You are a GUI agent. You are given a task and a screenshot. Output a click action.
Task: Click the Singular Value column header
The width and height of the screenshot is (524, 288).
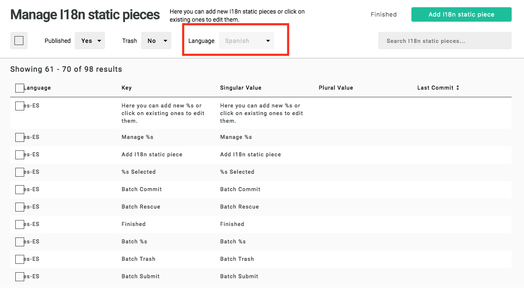point(241,88)
